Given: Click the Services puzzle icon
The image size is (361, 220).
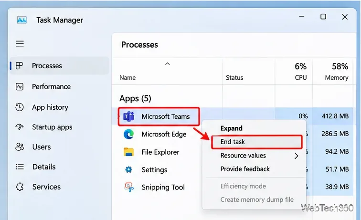Looking at the screenshot, I should point(20,187).
